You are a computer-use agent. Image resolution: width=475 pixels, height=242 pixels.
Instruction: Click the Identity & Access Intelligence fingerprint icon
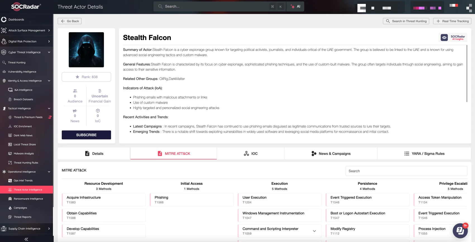click(x=4, y=81)
